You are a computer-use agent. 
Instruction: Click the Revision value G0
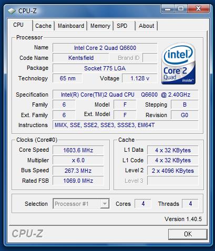(x=185, y=115)
